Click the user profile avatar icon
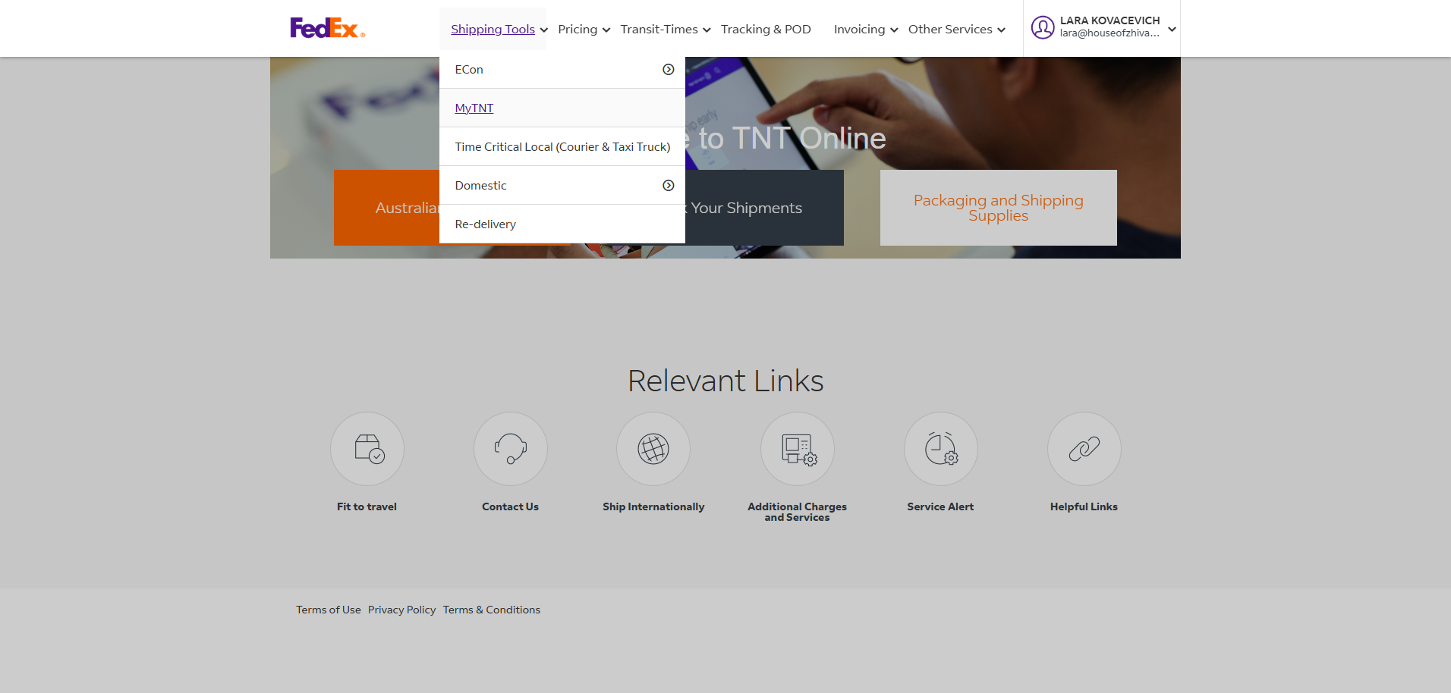Viewport: 1451px width, 693px height. [1043, 28]
